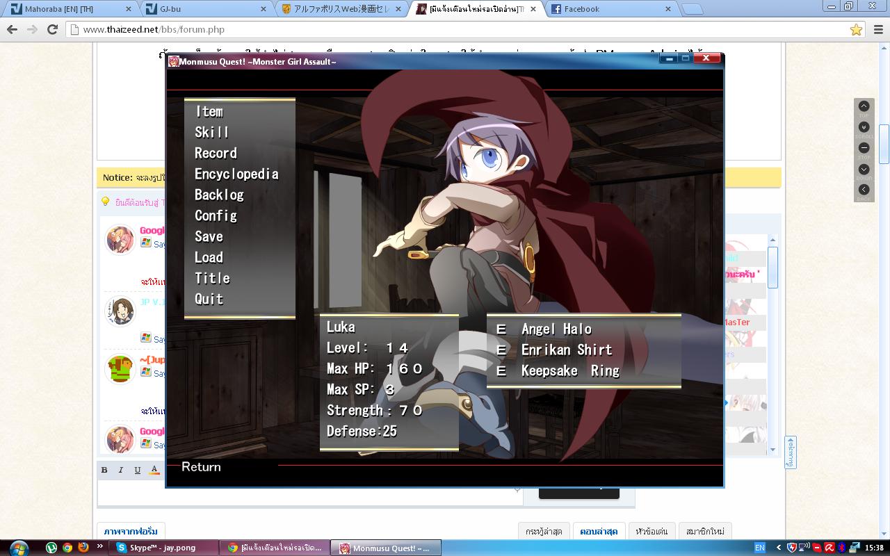Launch uTorrent from the quick launch bar

[51, 548]
